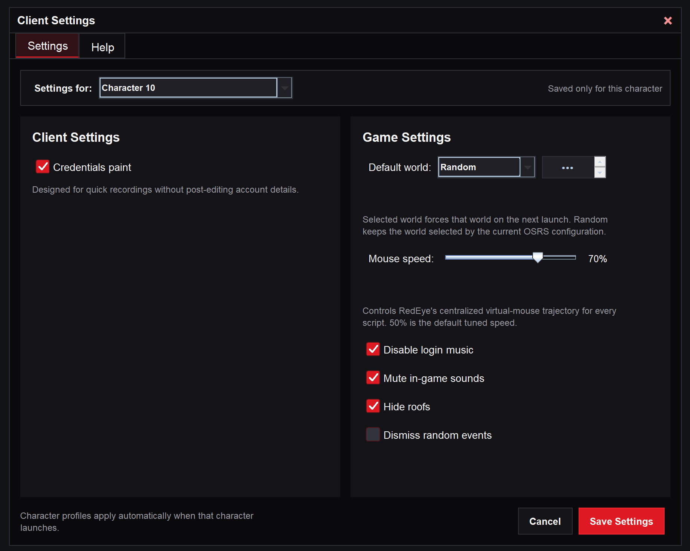Click the 70% mouse speed value
Viewport: 690px width, 551px height.
(x=597, y=258)
